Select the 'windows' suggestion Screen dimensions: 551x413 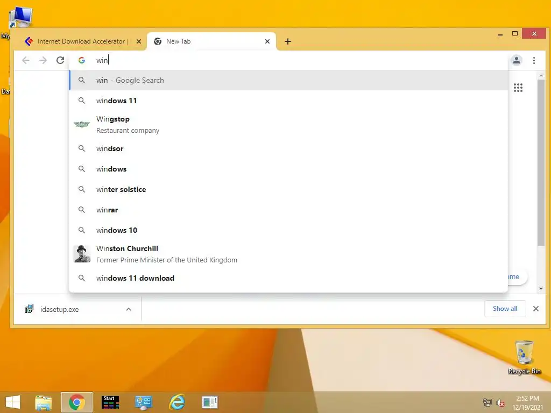pyautogui.click(x=288, y=169)
